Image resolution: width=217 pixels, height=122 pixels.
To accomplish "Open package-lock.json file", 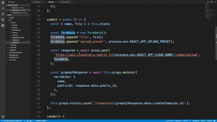I will [16, 53].
